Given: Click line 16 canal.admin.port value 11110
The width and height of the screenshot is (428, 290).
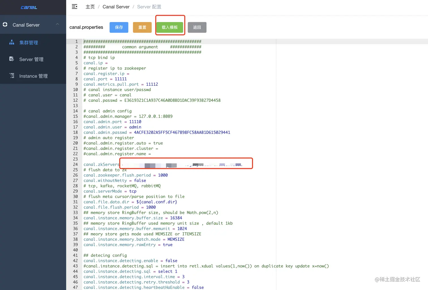Looking at the screenshot, I should tap(135, 122).
